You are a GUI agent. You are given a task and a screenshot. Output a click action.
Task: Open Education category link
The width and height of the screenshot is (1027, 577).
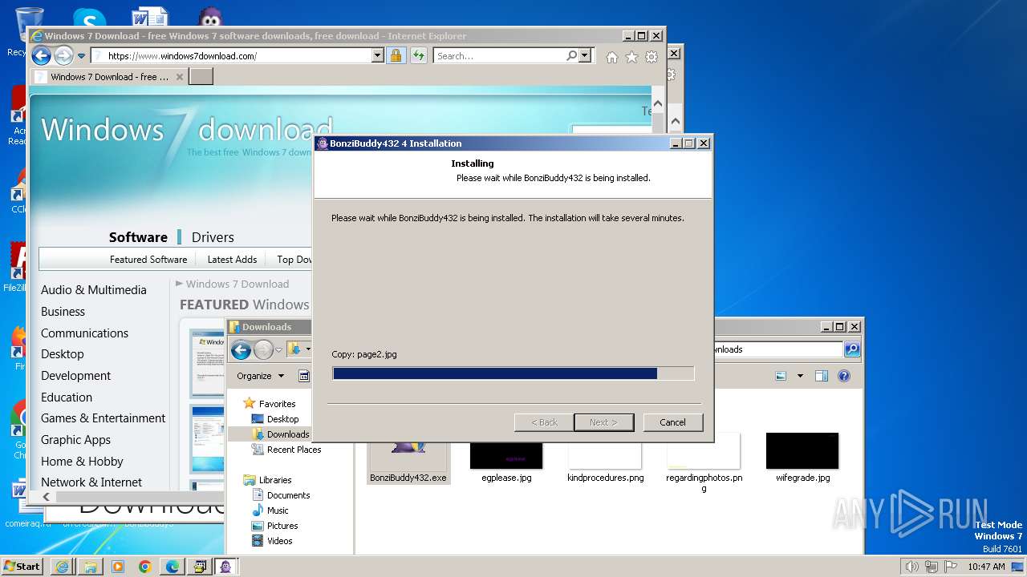click(67, 397)
